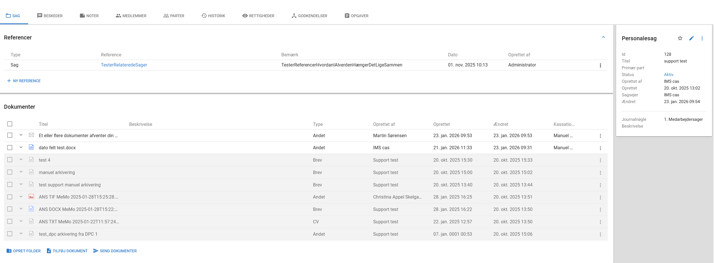Click the email icon of first document
Viewport: 714px width, 263px height.
point(31,135)
